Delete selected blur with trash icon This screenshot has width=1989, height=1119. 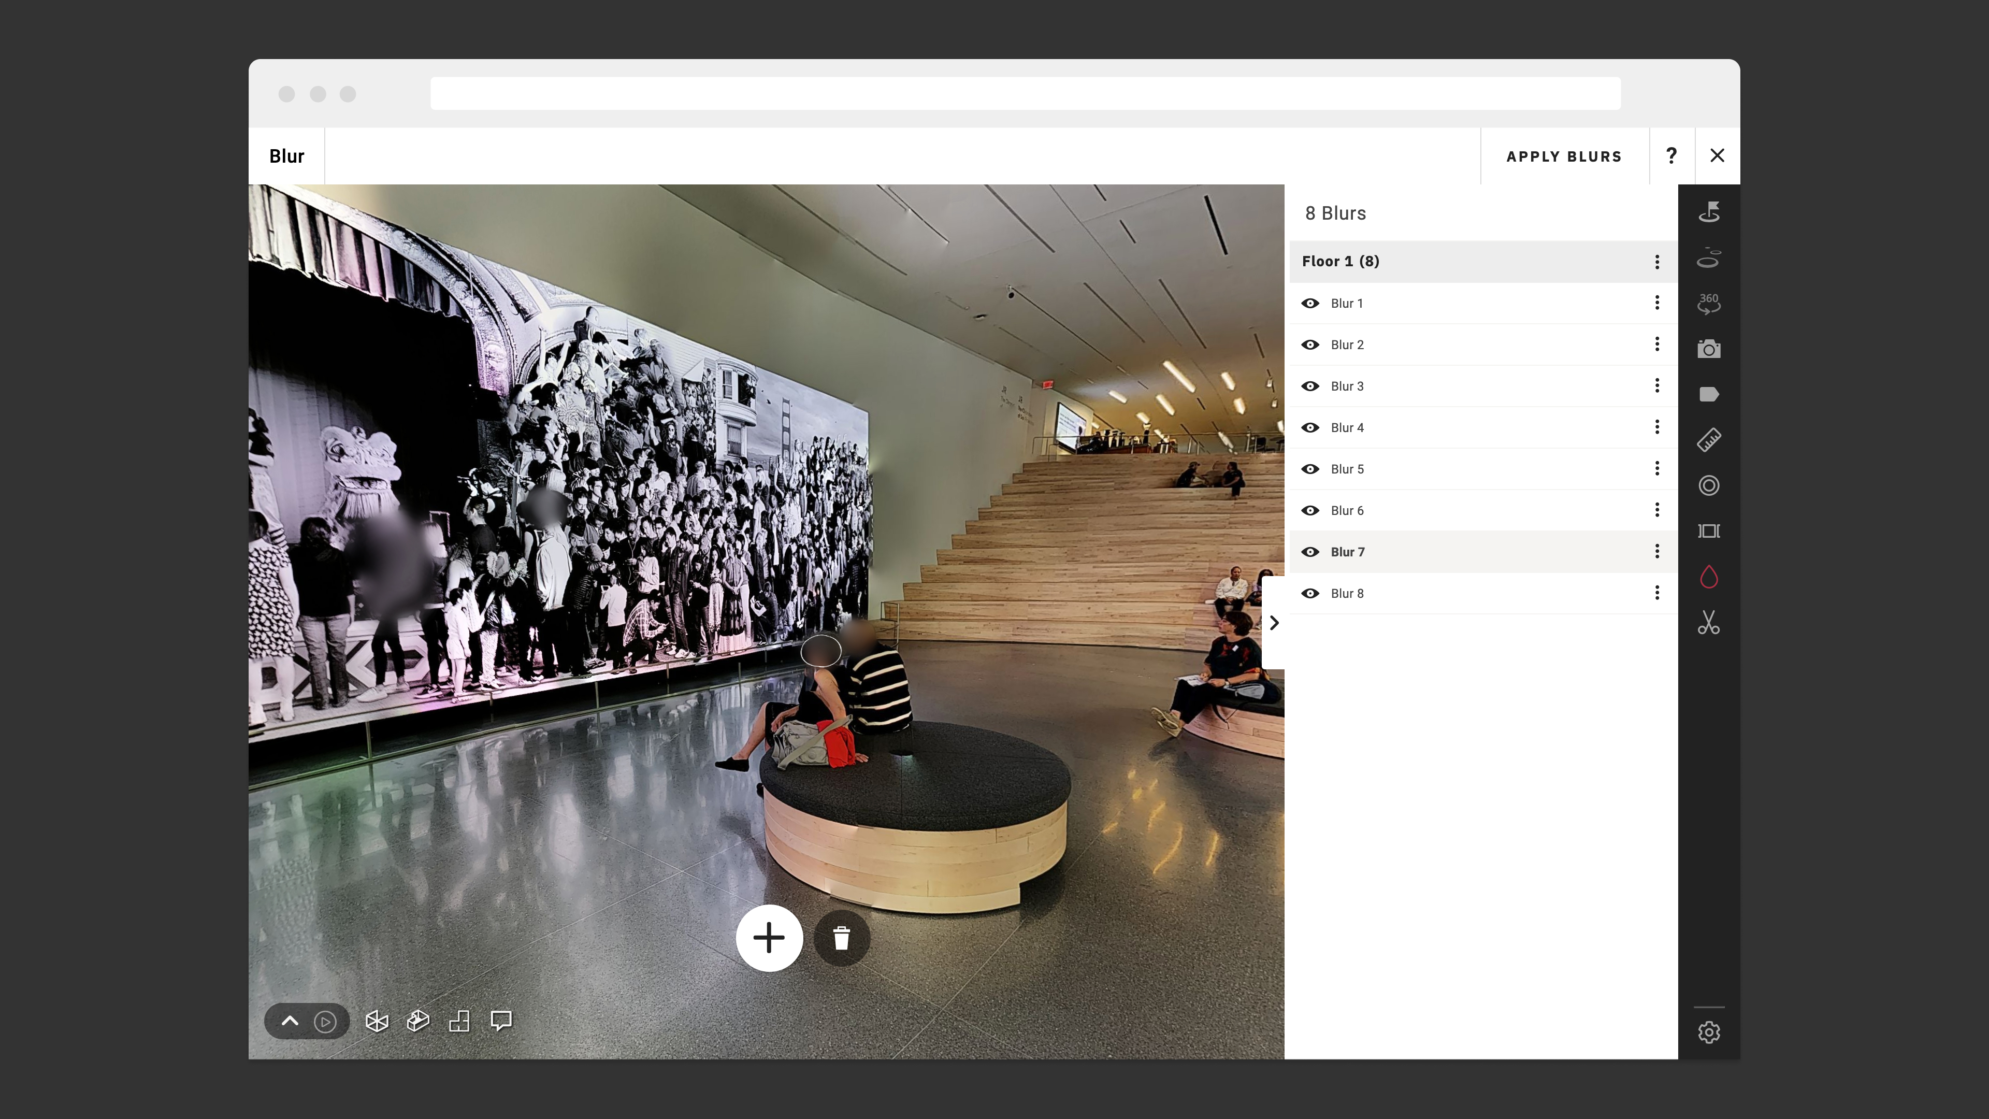[x=842, y=938]
